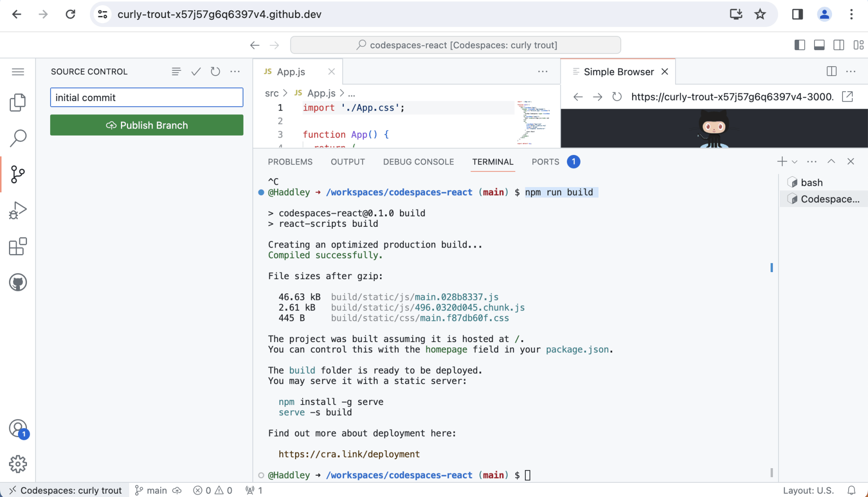Click the Publish Branch button
868x497 pixels.
[147, 125]
